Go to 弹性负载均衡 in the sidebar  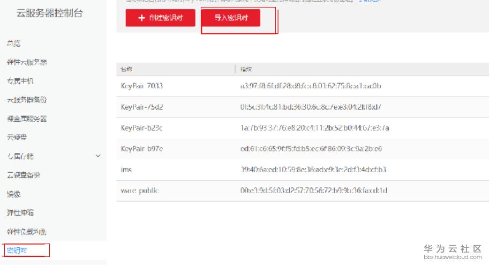pos(27,232)
